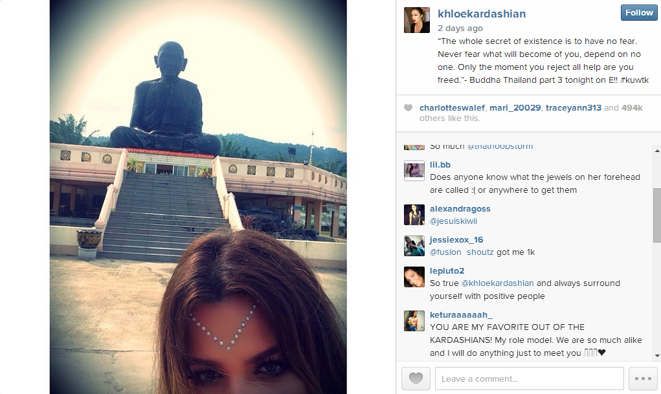The width and height of the screenshot is (661, 394).
Task: Click @khloekardashian mention in lepluto2 comment
Action: click(x=497, y=283)
